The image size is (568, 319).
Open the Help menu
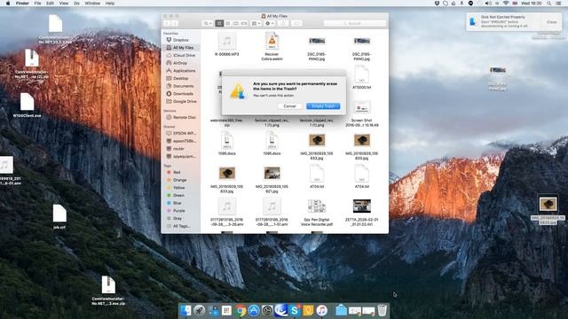(110, 4)
